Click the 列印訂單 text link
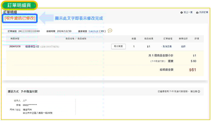Image resolution: width=211 pixels, height=121 pixels. [x=203, y=12]
